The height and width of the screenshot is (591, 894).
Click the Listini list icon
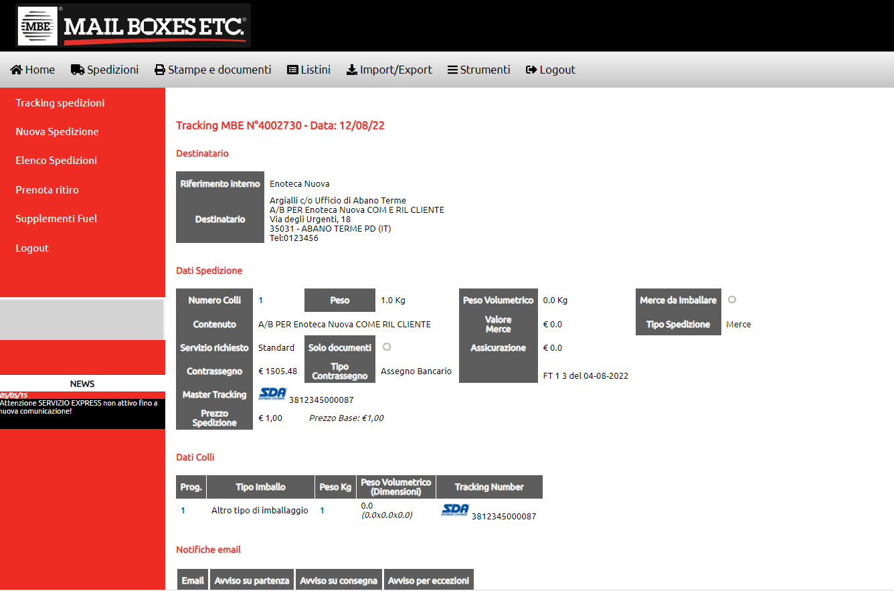[x=292, y=70]
